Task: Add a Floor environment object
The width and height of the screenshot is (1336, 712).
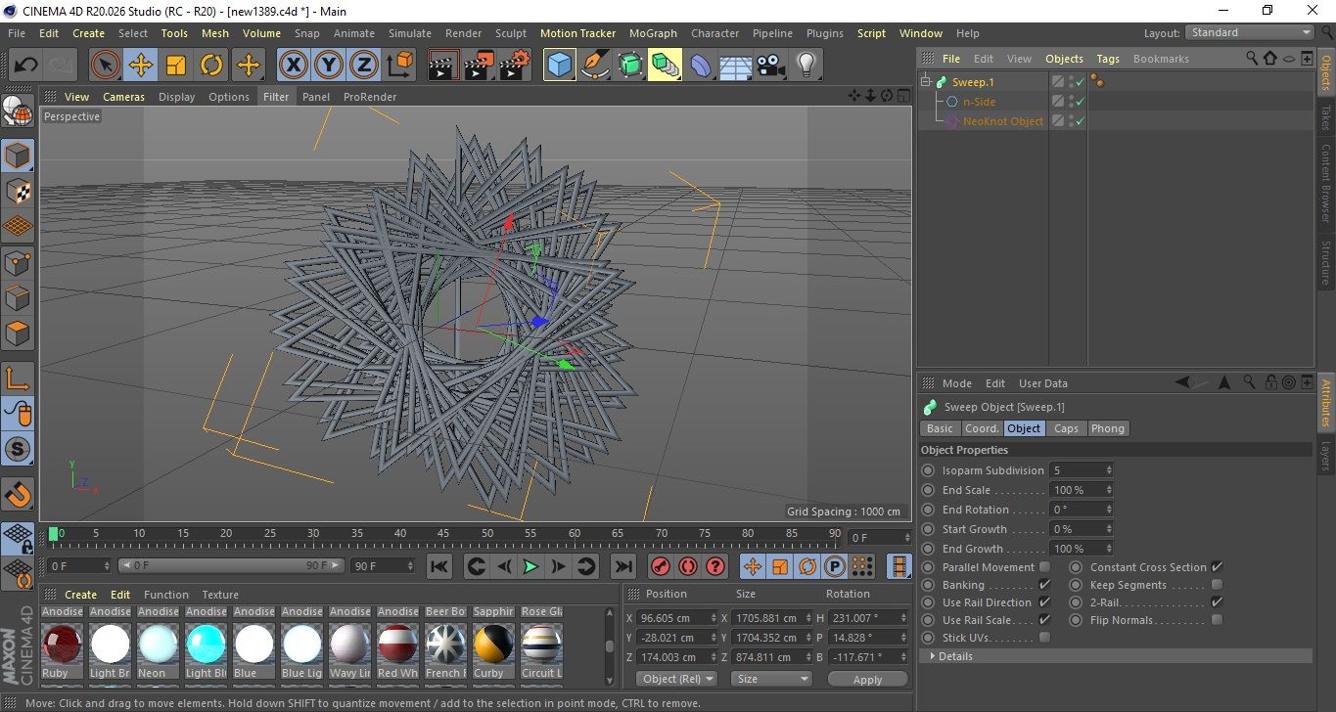Action: click(x=735, y=66)
